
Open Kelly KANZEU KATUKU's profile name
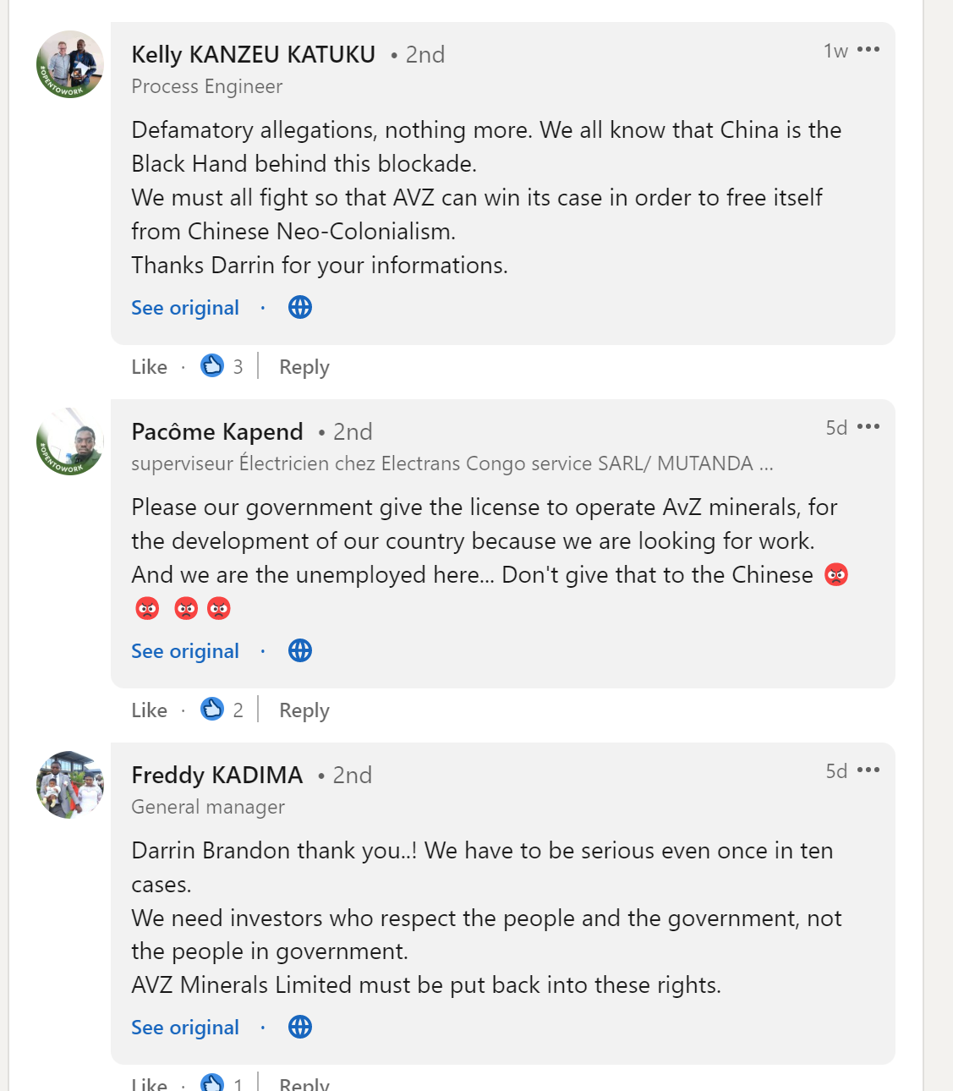click(x=254, y=55)
